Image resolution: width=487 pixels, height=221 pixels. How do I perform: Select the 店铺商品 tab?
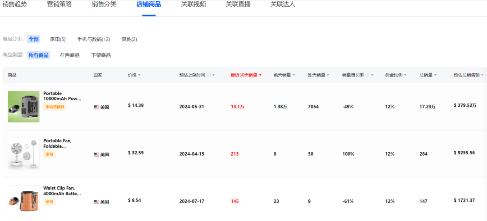click(149, 5)
